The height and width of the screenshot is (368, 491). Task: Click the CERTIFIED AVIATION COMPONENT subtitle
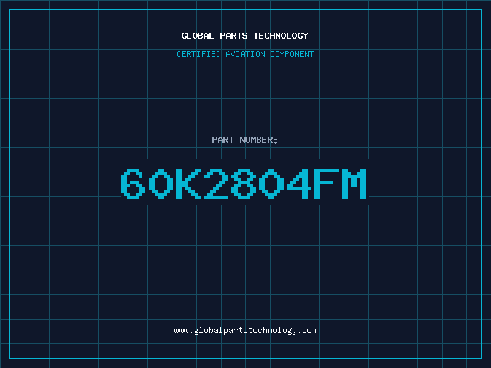[245, 54]
